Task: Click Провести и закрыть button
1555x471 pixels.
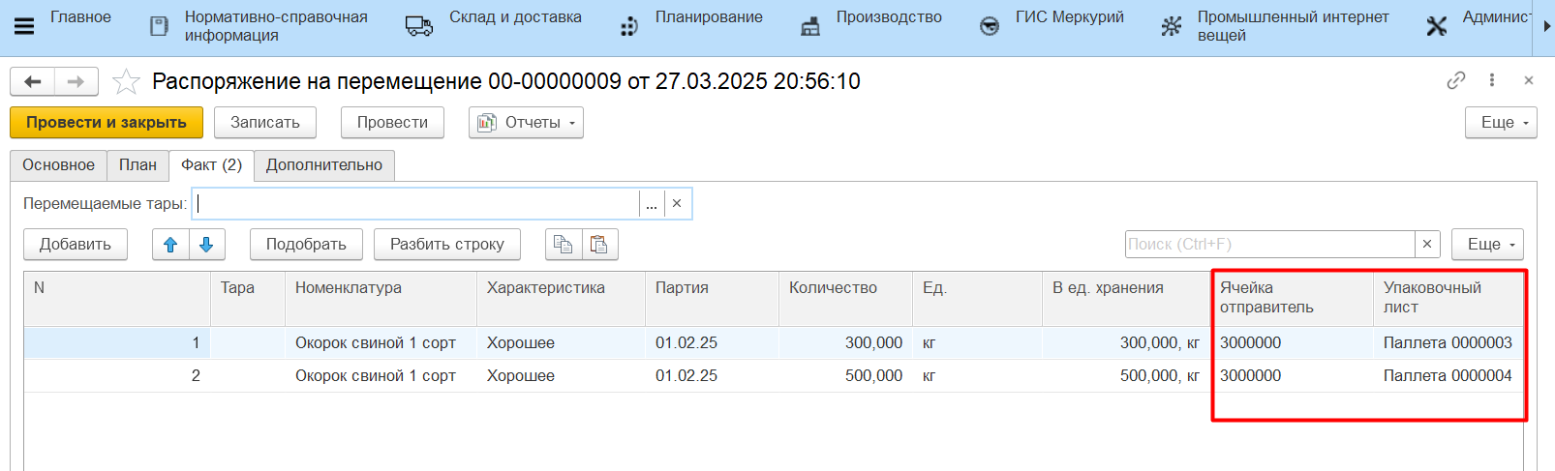Action: pos(106,123)
